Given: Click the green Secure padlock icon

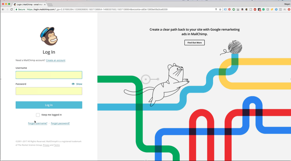Looking at the screenshot, I should pyautogui.click(x=16, y=9).
